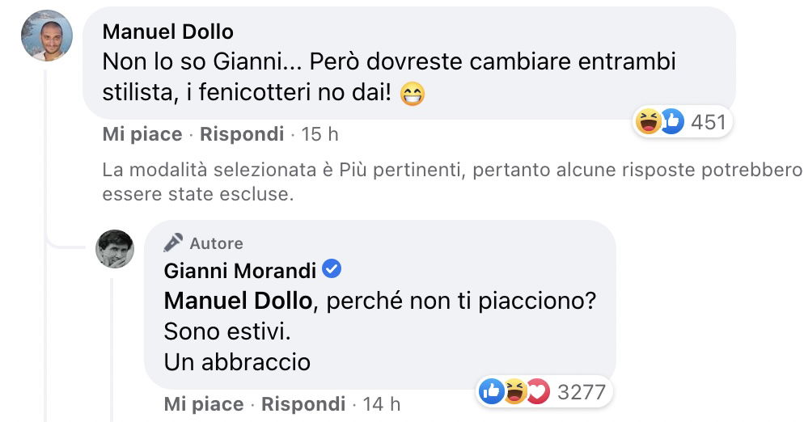Open the 15 h comment timestamp
Image resolution: width=804 pixels, height=422 pixels.
tap(319, 134)
